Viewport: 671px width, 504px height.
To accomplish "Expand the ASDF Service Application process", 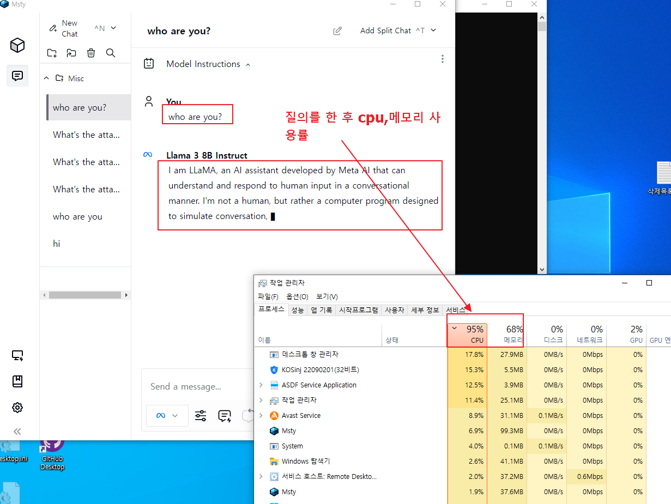I will [x=261, y=385].
